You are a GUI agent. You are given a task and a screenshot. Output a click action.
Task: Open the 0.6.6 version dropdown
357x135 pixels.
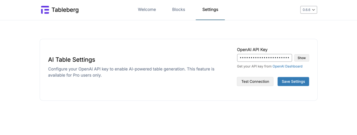point(309,10)
